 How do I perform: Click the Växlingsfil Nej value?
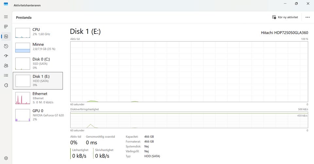point(147,151)
